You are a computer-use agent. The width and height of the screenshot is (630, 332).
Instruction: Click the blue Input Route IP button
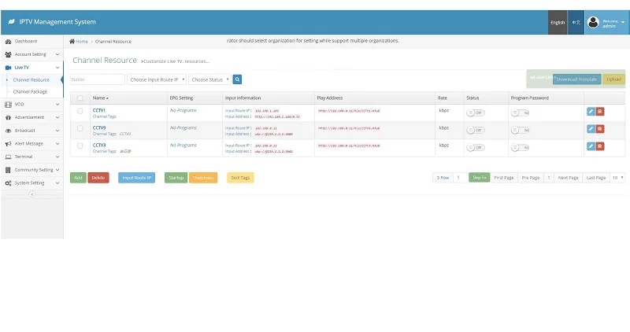pyautogui.click(x=136, y=178)
